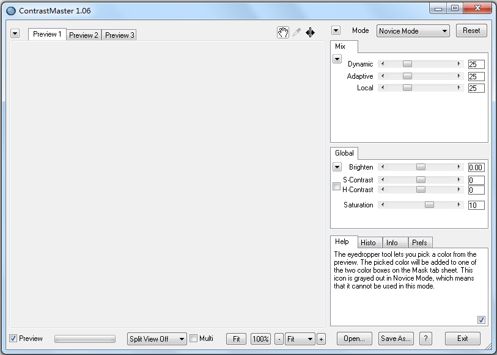Open the Prefs tab
The height and width of the screenshot is (355, 497).
coord(420,243)
